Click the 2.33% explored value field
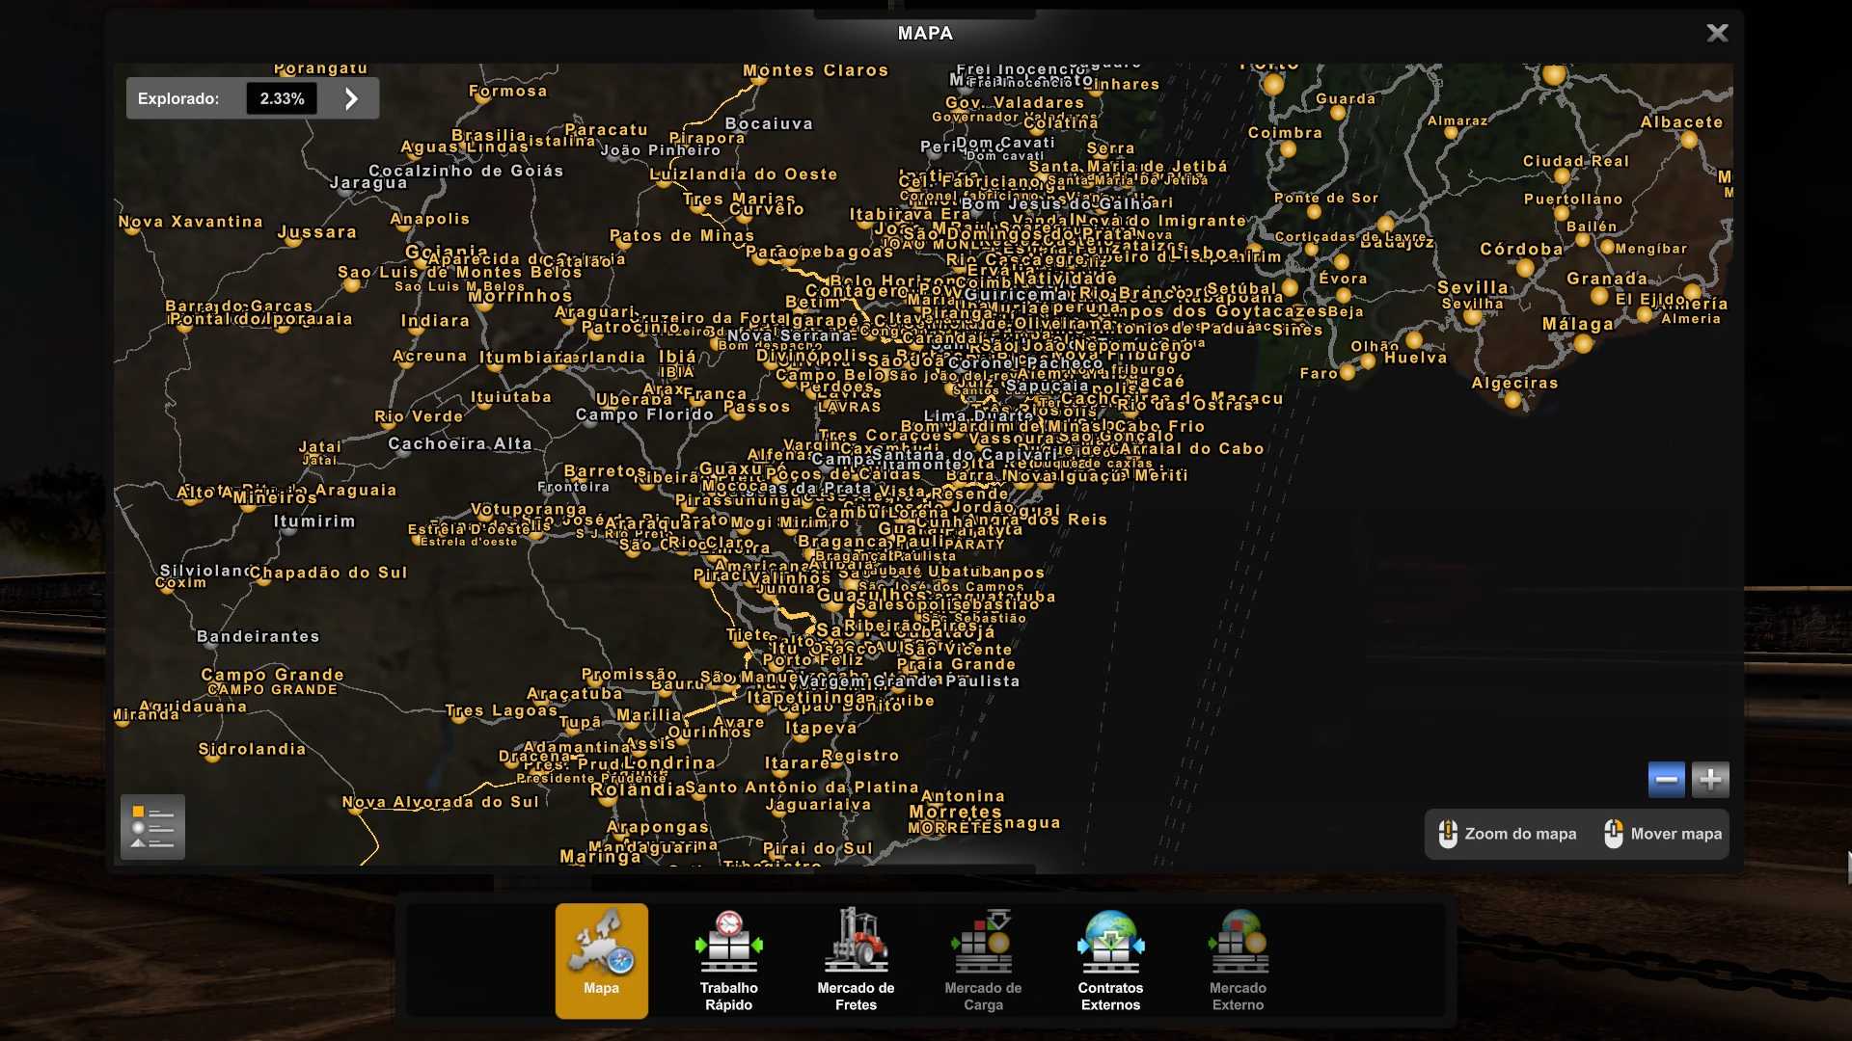The width and height of the screenshot is (1852, 1041). point(282,98)
